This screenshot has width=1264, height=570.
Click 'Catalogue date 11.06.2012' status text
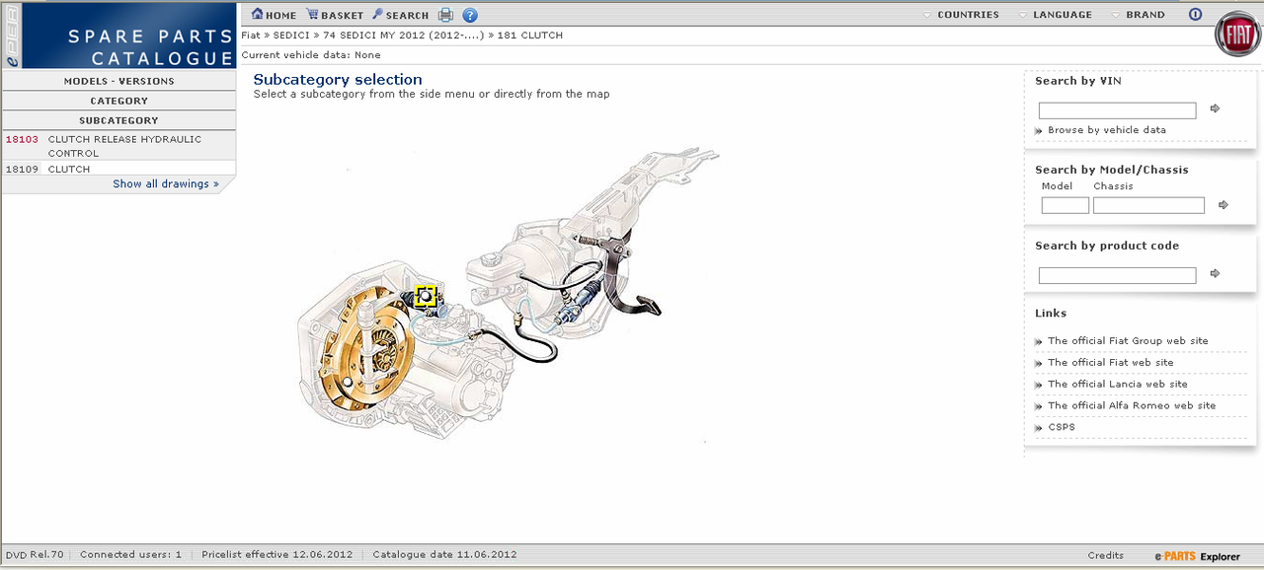click(444, 555)
